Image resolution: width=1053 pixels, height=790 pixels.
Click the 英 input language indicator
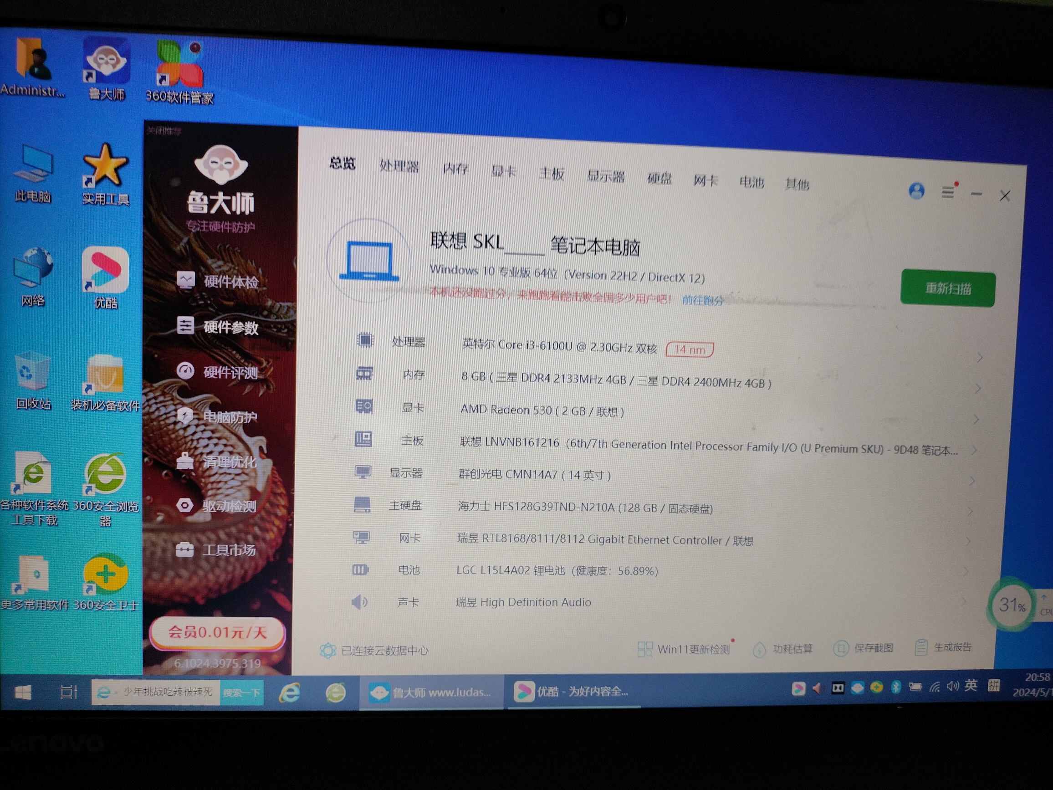point(971,685)
